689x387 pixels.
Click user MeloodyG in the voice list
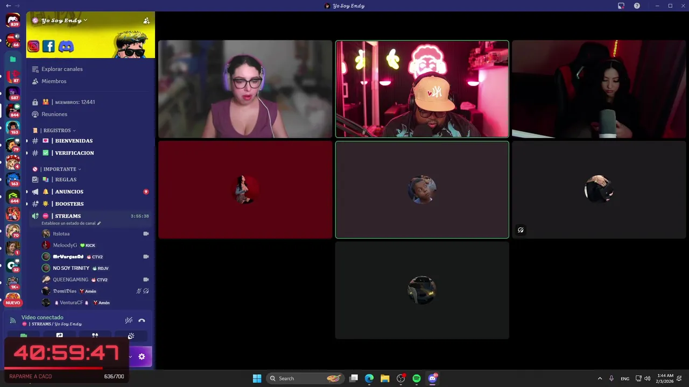tap(95, 245)
